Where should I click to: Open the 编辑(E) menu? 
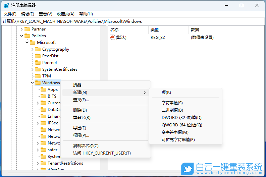(x=28, y=14)
